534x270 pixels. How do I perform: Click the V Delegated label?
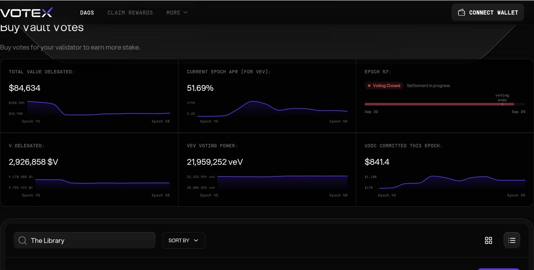tap(27, 146)
